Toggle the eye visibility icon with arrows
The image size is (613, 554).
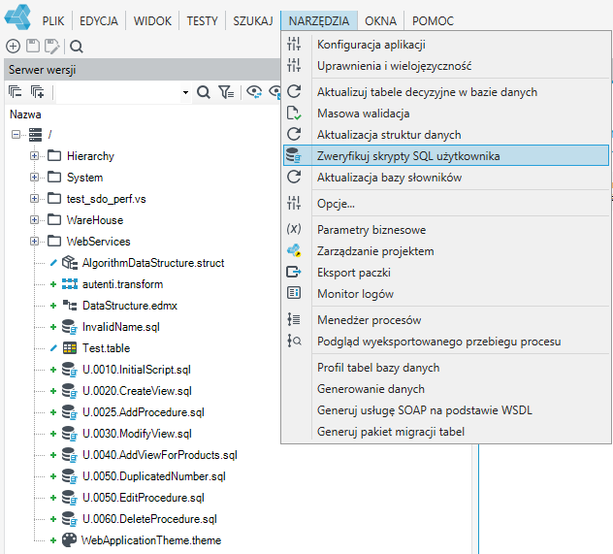point(254,92)
